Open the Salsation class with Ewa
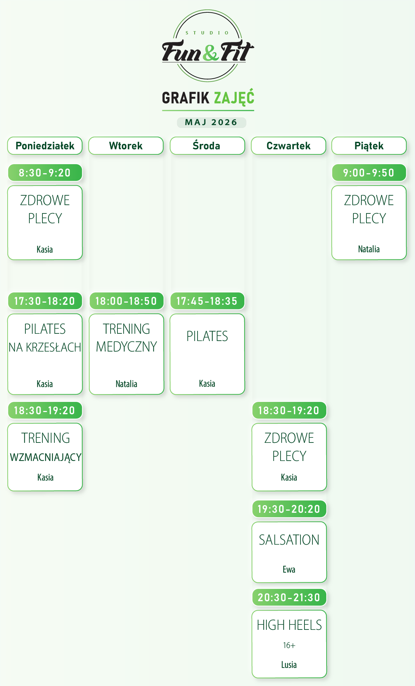 tap(289, 552)
